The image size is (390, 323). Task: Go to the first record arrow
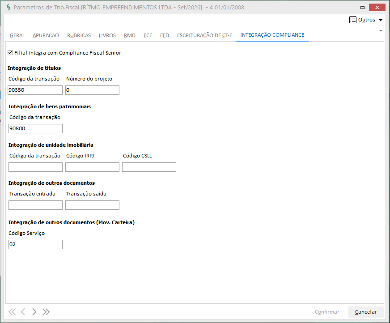12,312
